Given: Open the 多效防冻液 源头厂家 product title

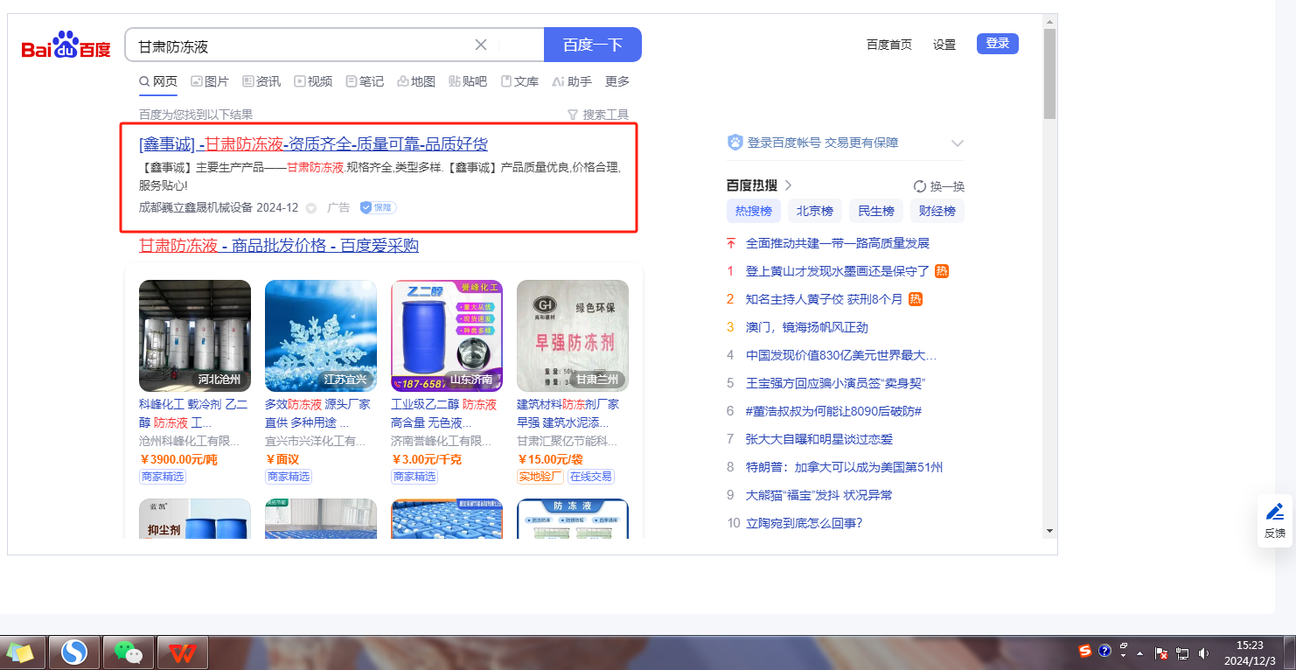Looking at the screenshot, I should click(318, 414).
